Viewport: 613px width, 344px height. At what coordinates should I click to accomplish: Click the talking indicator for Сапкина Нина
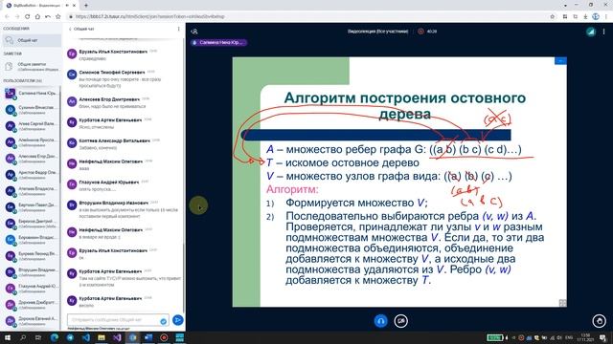point(219,42)
